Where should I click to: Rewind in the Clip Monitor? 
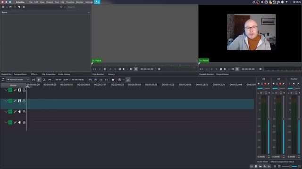click(x=119, y=69)
